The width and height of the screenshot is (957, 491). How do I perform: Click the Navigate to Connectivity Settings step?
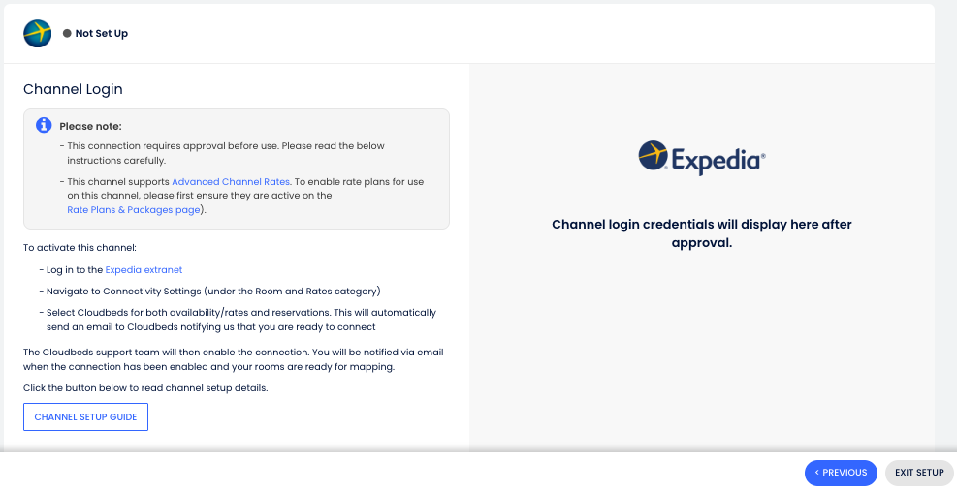tap(213, 292)
